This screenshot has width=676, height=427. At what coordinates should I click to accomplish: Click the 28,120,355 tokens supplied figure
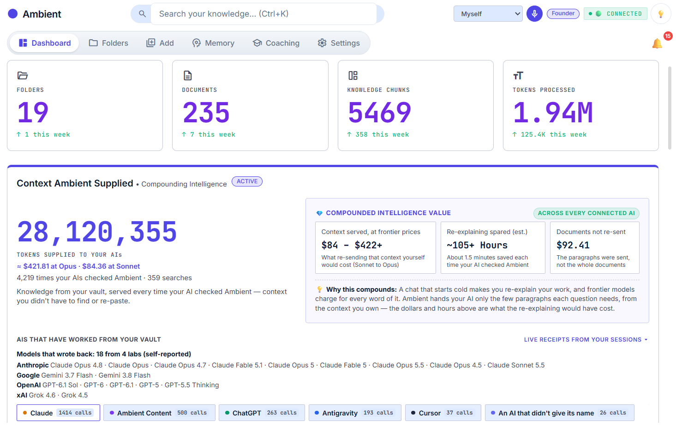(x=97, y=232)
